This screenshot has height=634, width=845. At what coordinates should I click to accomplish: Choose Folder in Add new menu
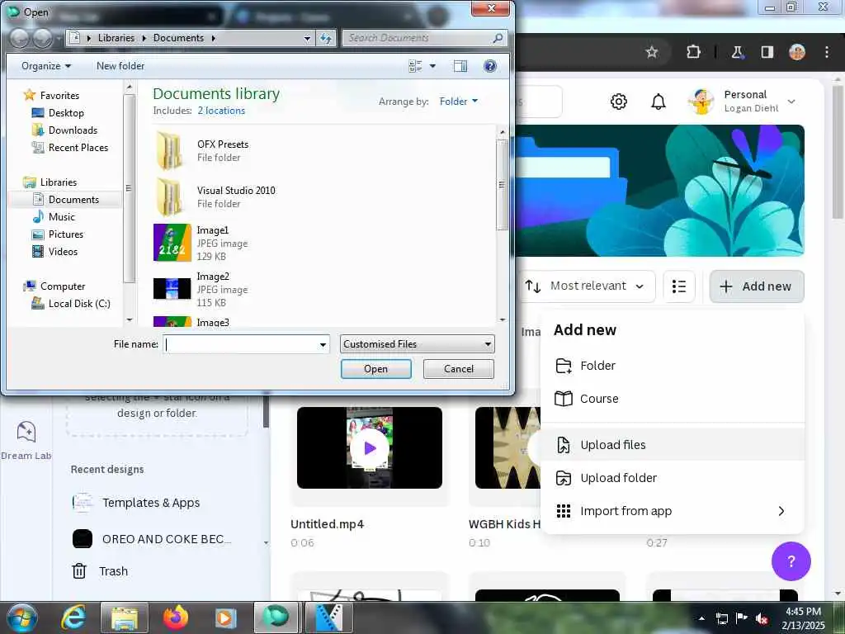coord(672,366)
